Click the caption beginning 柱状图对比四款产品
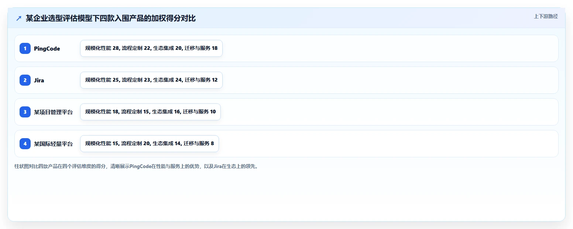573x229 pixels. pyautogui.click(x=136, y=166)
